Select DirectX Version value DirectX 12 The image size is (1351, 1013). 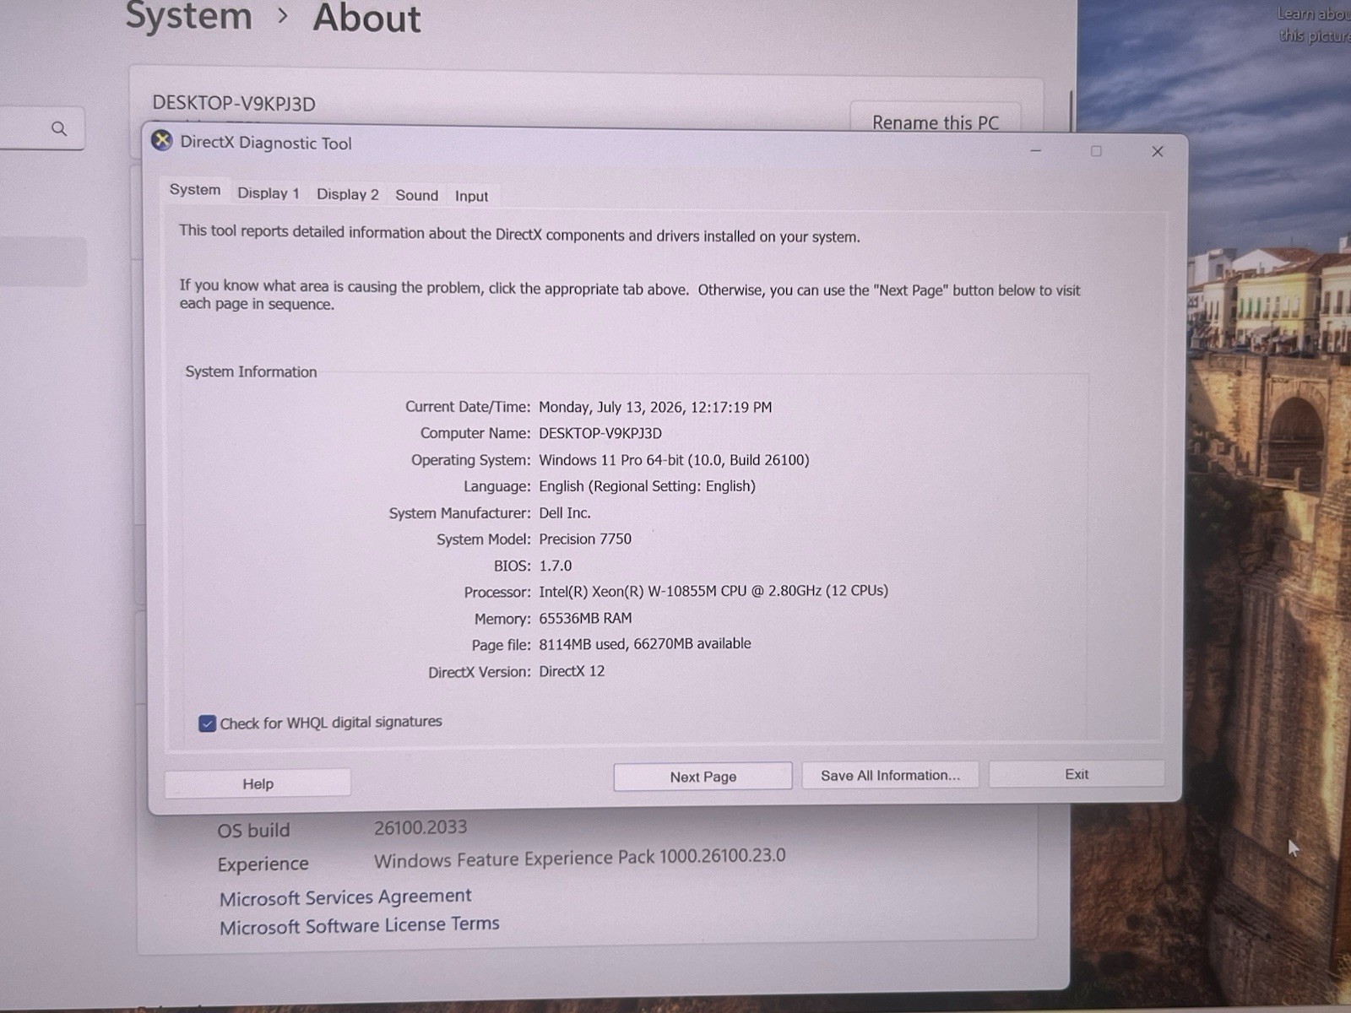pyautogui.click(x=572, y=671)
